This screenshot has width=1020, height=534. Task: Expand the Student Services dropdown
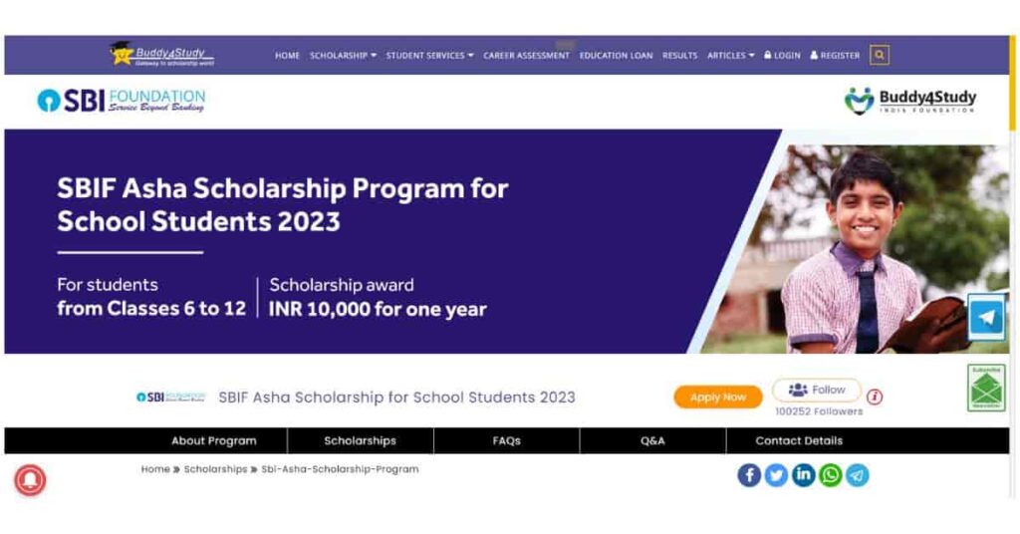[x=429, y=55]
